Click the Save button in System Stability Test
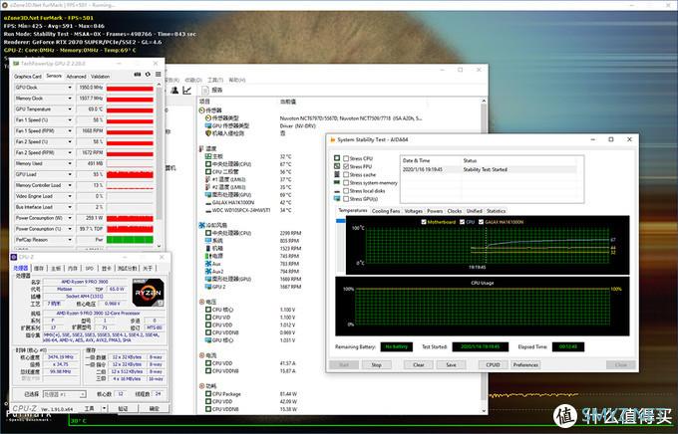 [x=451, y=365]
